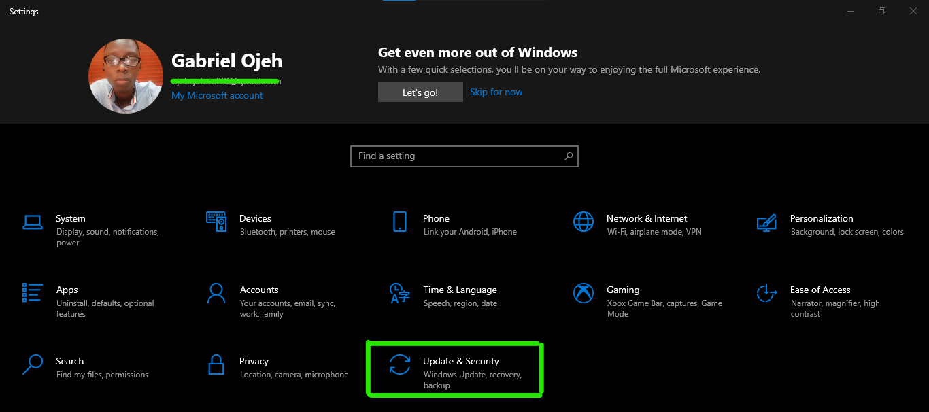Screen dimensions: 929x412
Task: Click 'Speech, region, date' description
Action: click(x=460, y=303)
